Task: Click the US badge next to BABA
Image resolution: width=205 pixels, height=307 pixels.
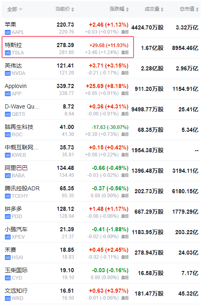Action: click(x=8, y=176)
